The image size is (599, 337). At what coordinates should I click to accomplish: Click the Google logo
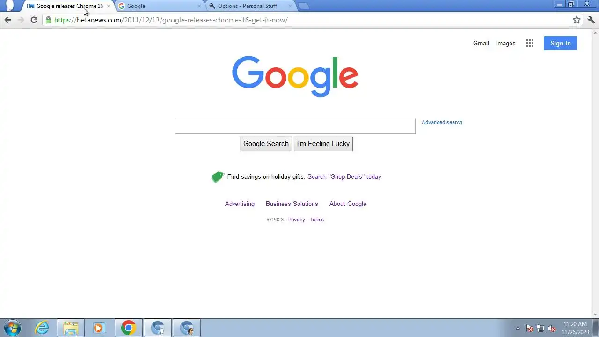pos(295,76)
